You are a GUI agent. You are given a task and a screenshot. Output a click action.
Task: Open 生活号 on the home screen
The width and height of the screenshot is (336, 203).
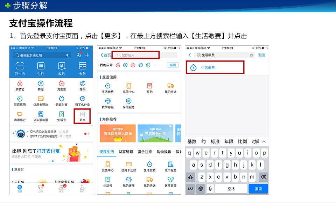[x=62, y=117]
